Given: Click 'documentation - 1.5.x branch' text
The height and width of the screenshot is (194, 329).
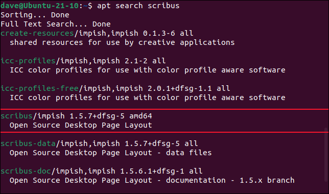Looking at the screenshot, I should point(230,180).
